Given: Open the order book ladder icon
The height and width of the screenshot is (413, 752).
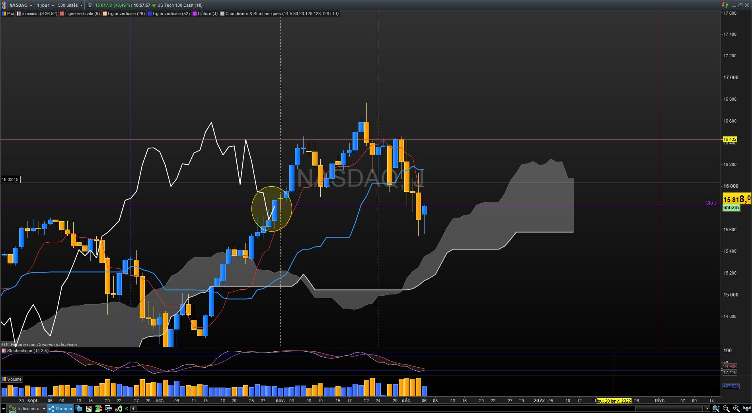Looking at the screenshot, I should 99,409.
